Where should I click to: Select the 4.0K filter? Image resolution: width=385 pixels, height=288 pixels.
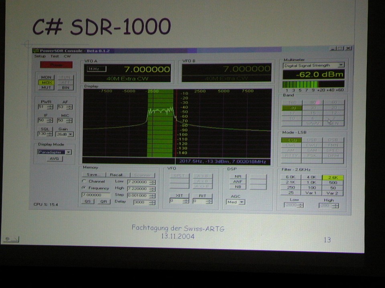tap(311, 177)
